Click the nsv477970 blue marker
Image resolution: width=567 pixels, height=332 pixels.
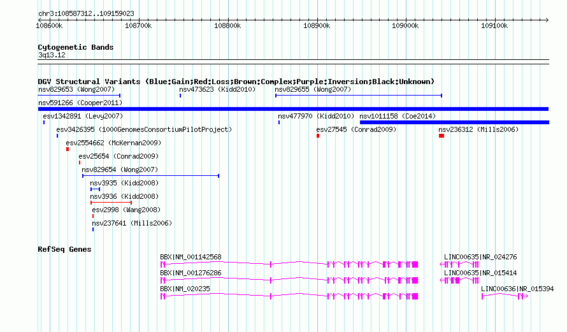click(x=279, y=122)
